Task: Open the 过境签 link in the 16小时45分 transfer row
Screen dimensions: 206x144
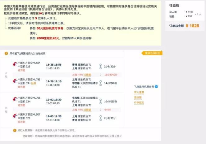Action: (87, 75)
